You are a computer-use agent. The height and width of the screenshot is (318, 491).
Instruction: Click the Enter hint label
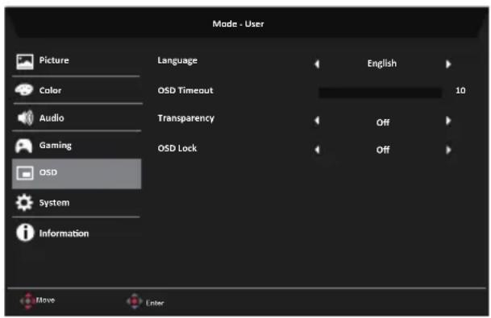[155, 303]
